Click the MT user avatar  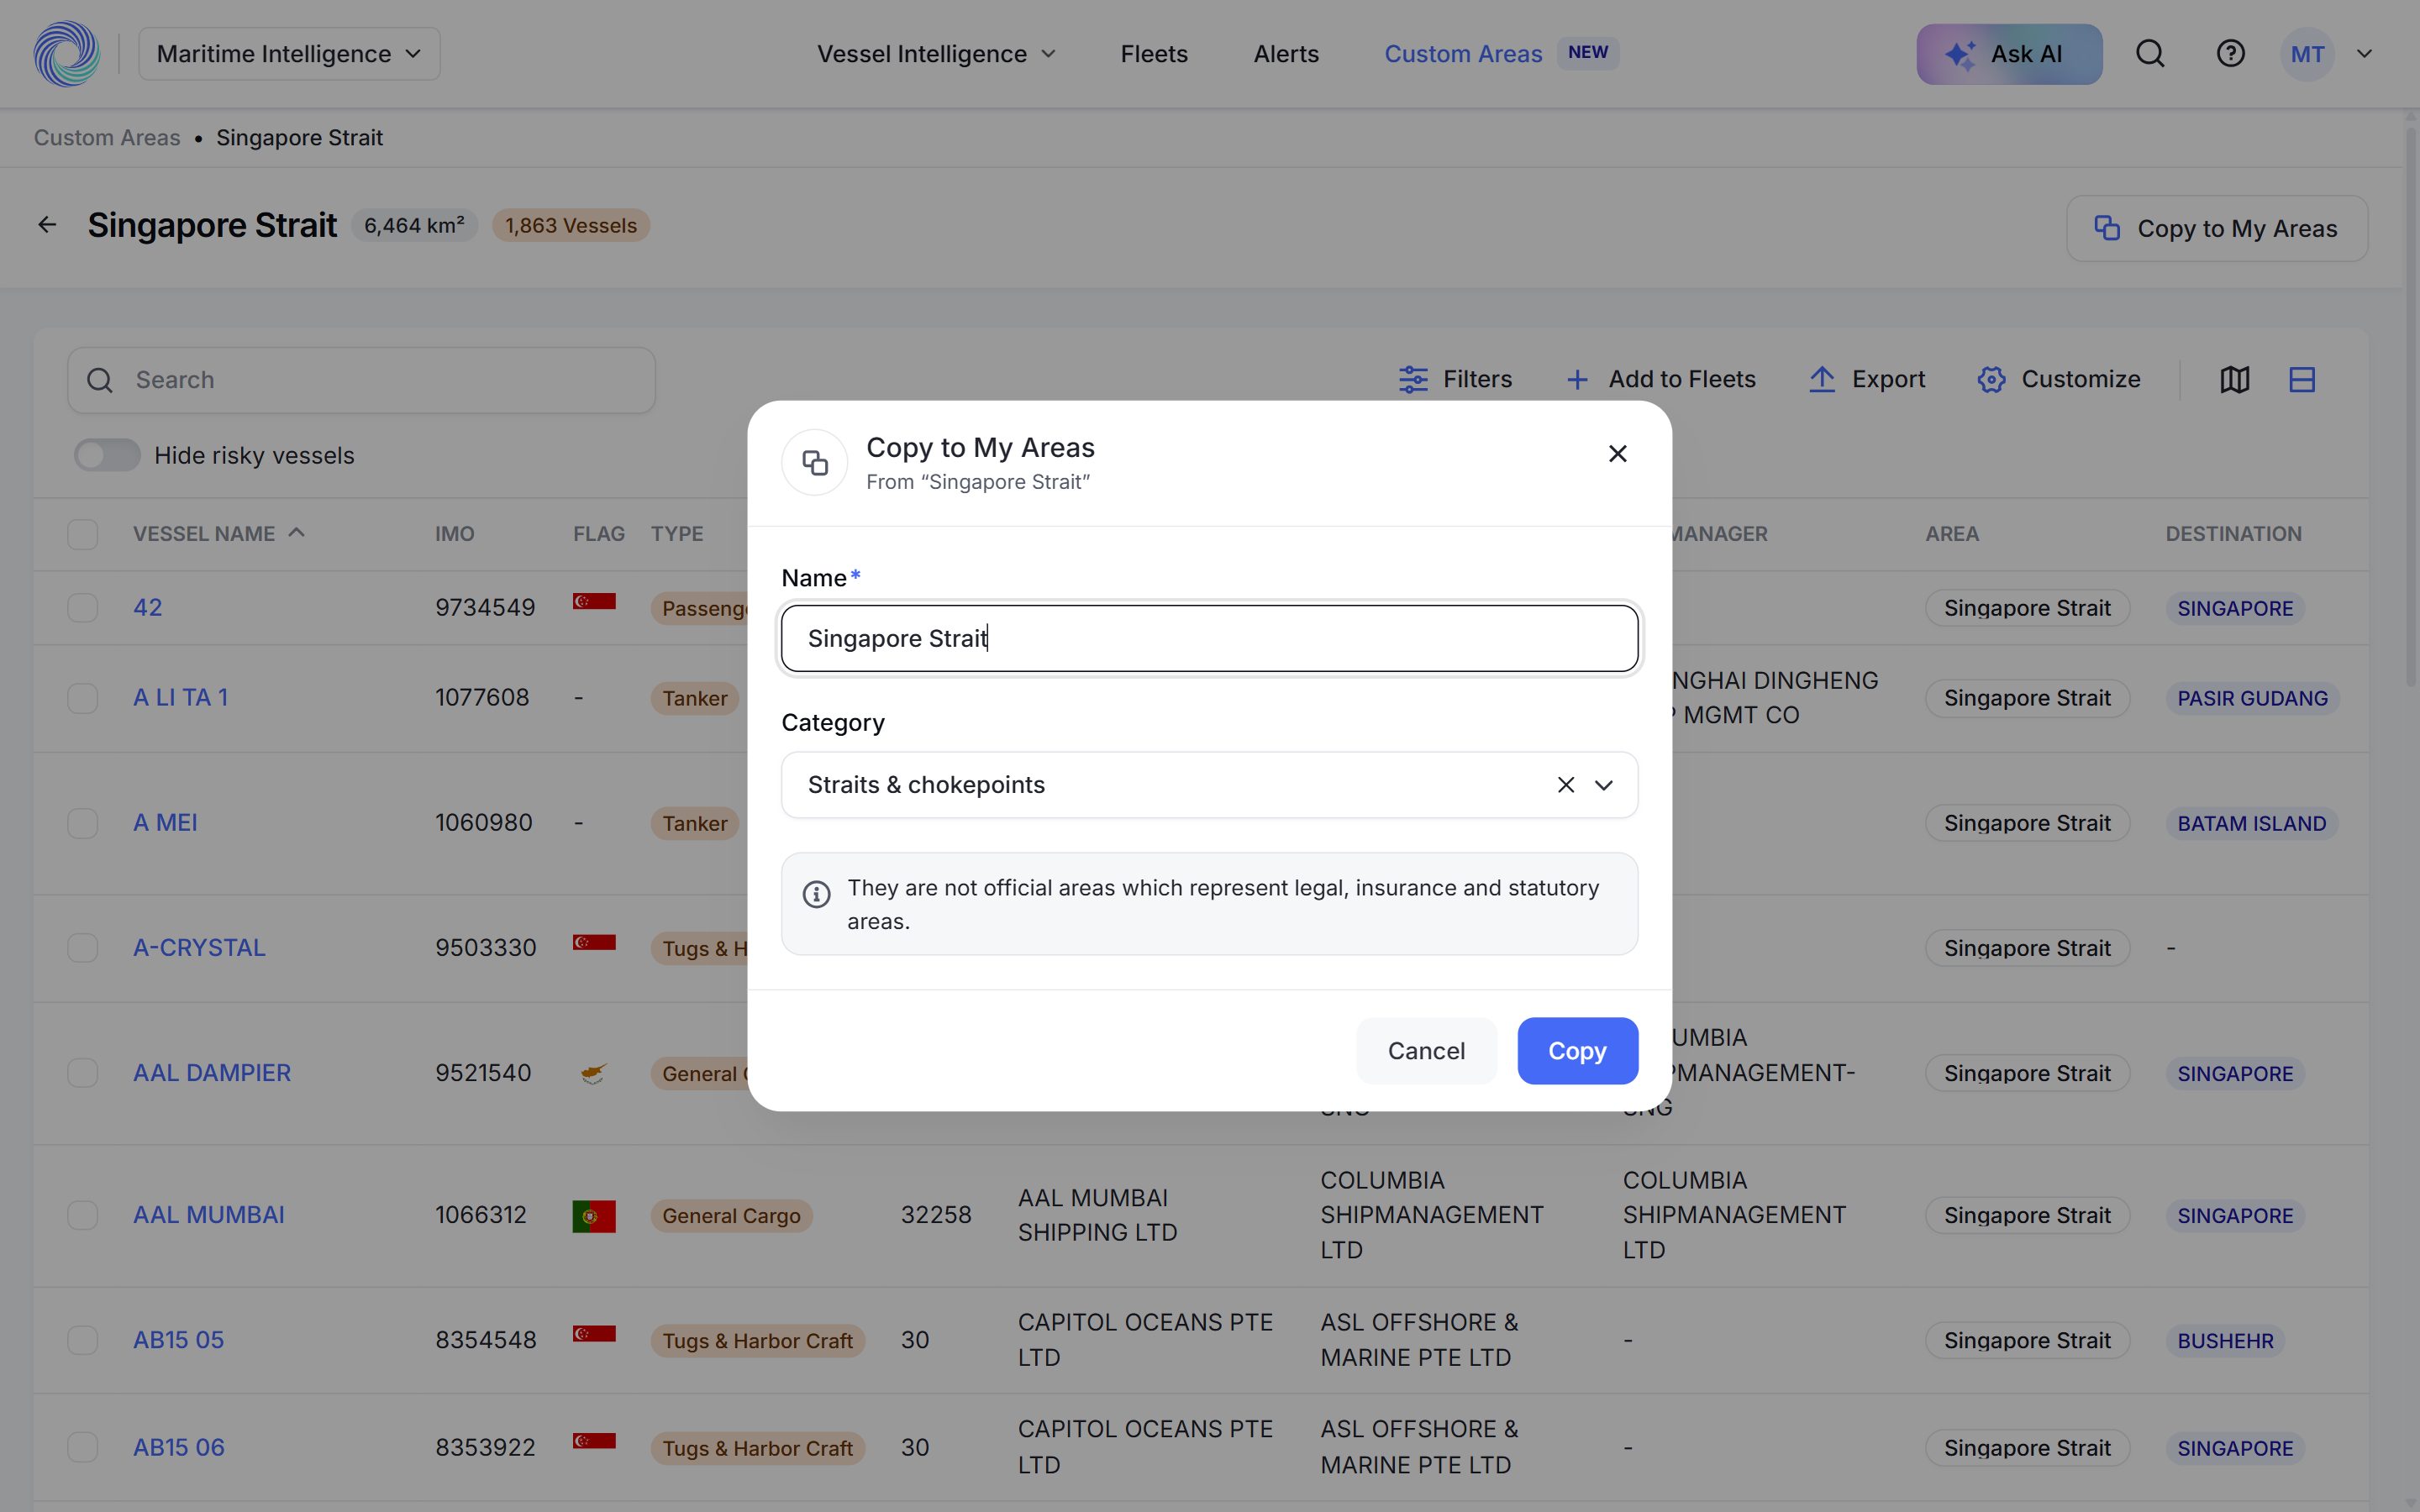click(2307, 54)
